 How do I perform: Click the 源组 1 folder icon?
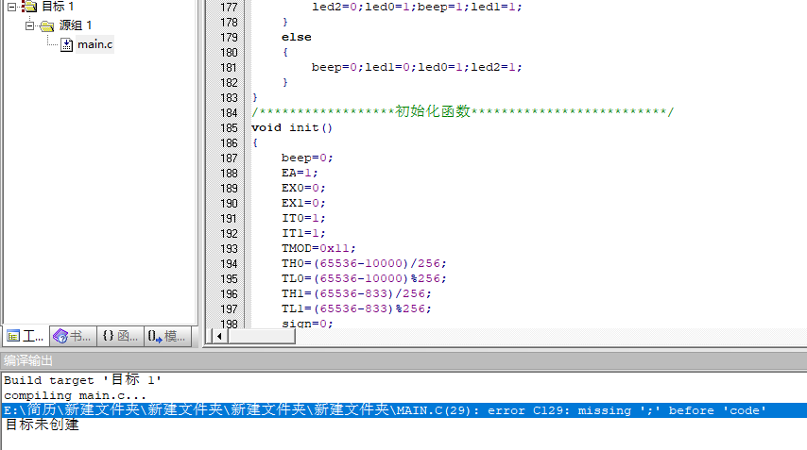pyautogui.click(x=46, y=25)
